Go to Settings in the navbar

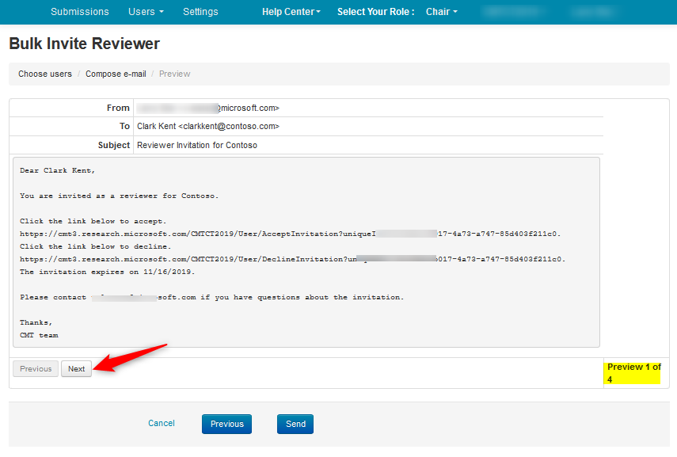200,12
